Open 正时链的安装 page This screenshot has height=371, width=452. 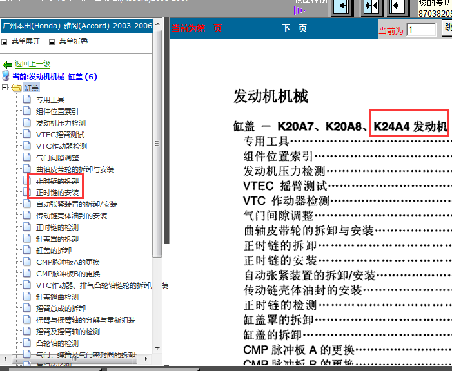click(x=57, y=193)
